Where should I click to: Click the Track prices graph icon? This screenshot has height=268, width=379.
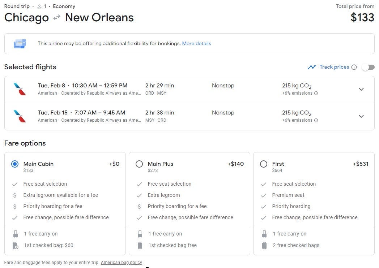click(x=312, y=67)
